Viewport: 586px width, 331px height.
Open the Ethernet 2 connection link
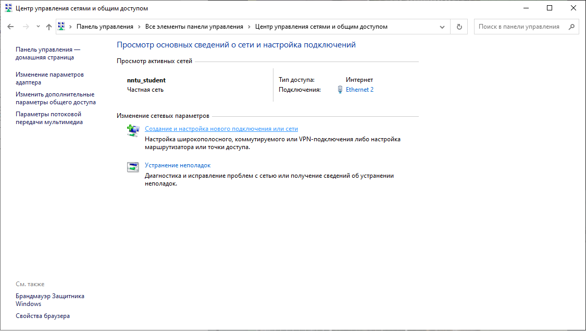click(359, 90)
